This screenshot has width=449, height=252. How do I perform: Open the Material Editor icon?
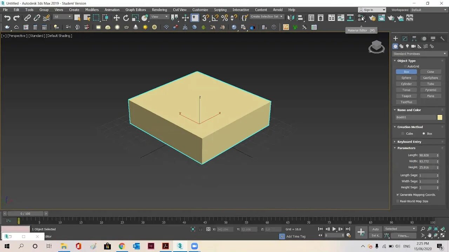[x=361, y=18]
